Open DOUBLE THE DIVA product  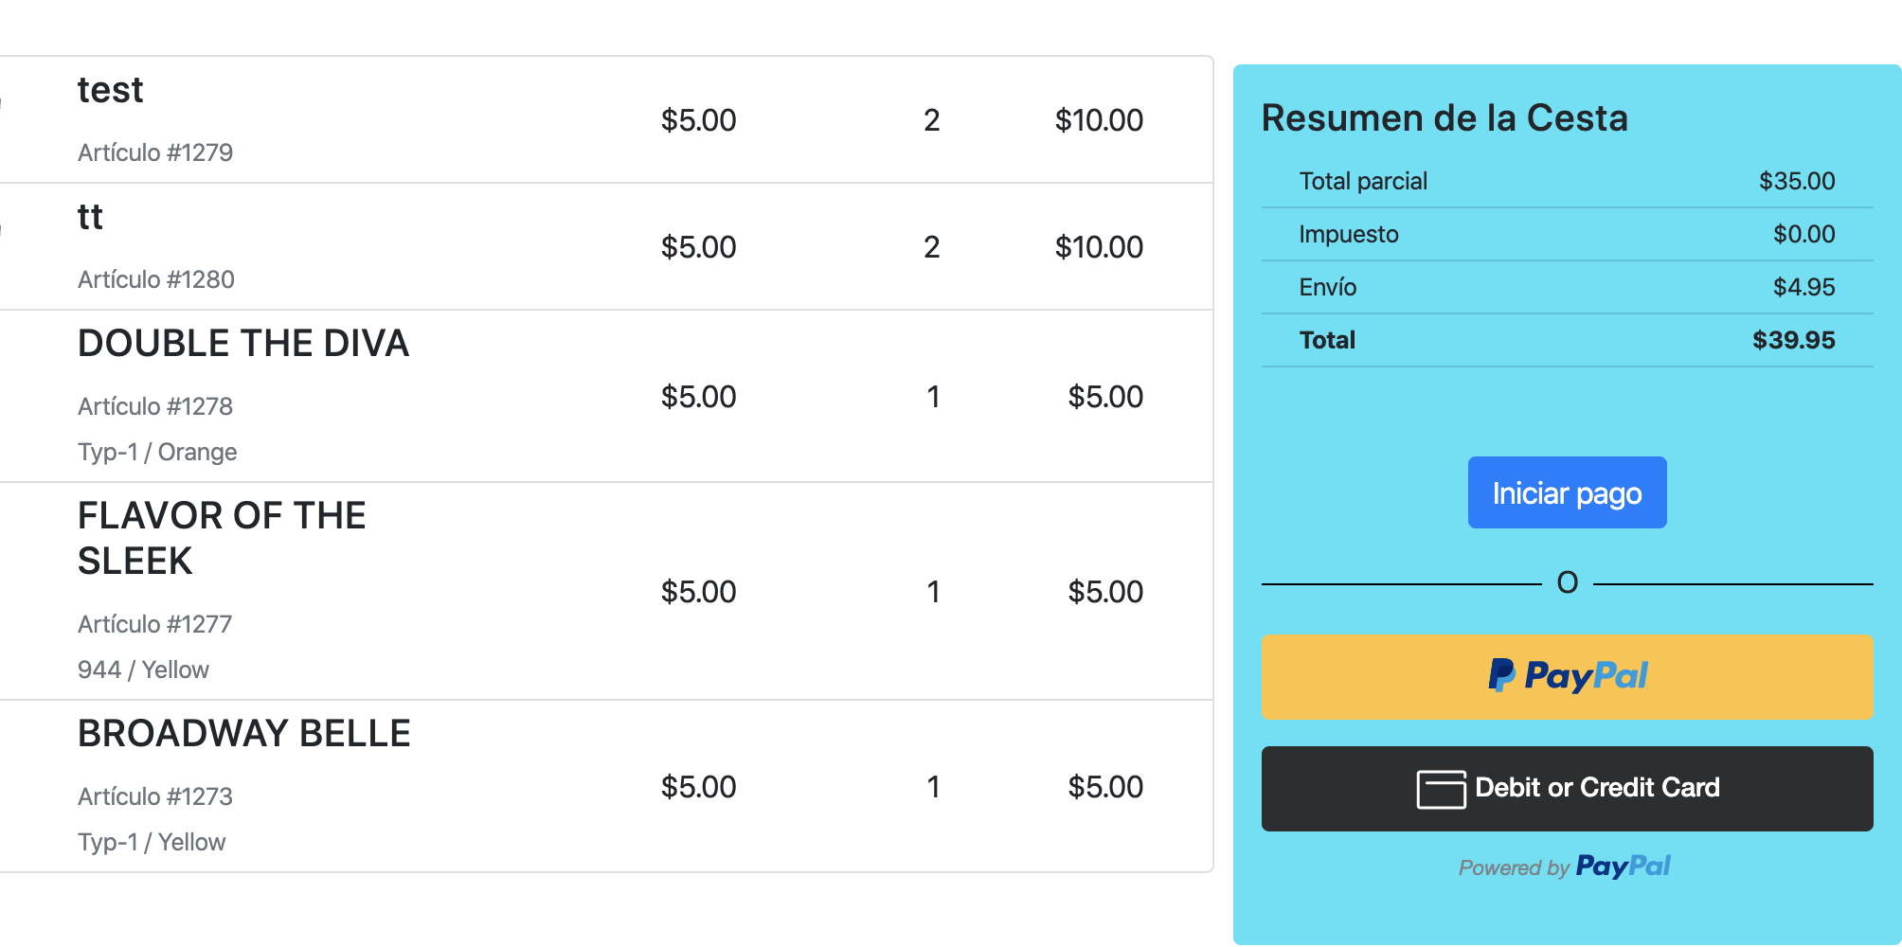pos(243,343)
